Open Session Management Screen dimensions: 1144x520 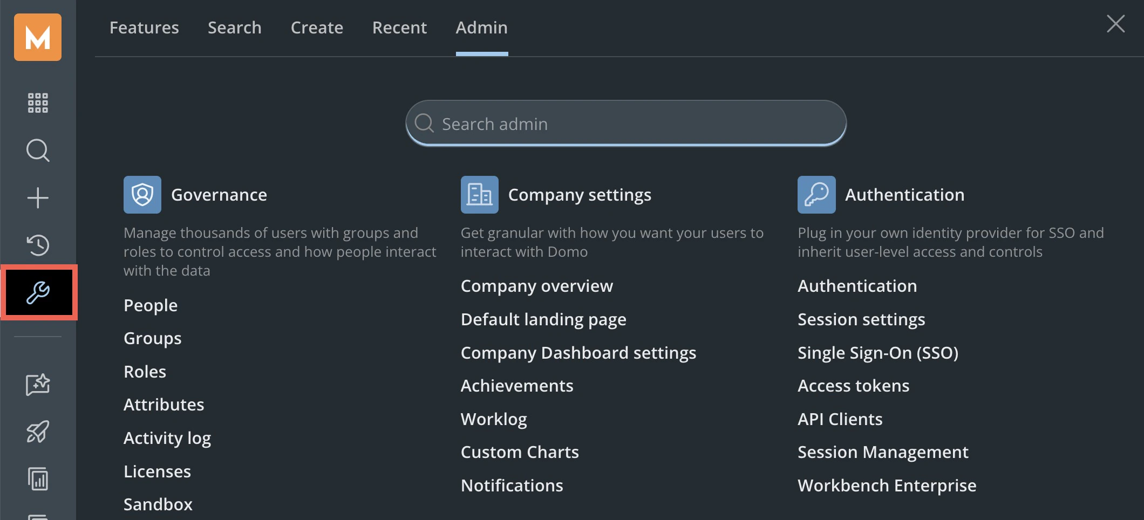coord(883,452)
